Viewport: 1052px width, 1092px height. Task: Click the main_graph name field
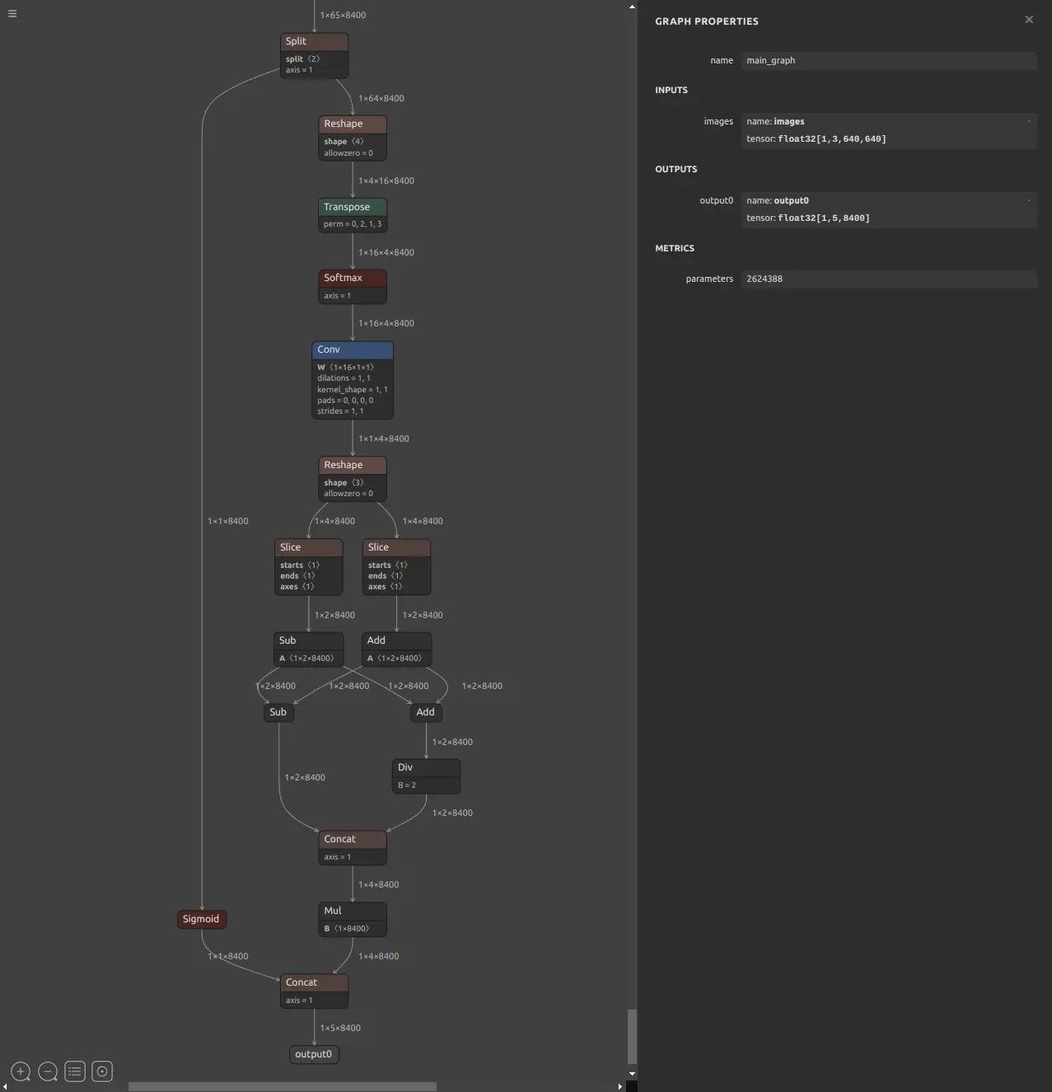pos(889,60)
